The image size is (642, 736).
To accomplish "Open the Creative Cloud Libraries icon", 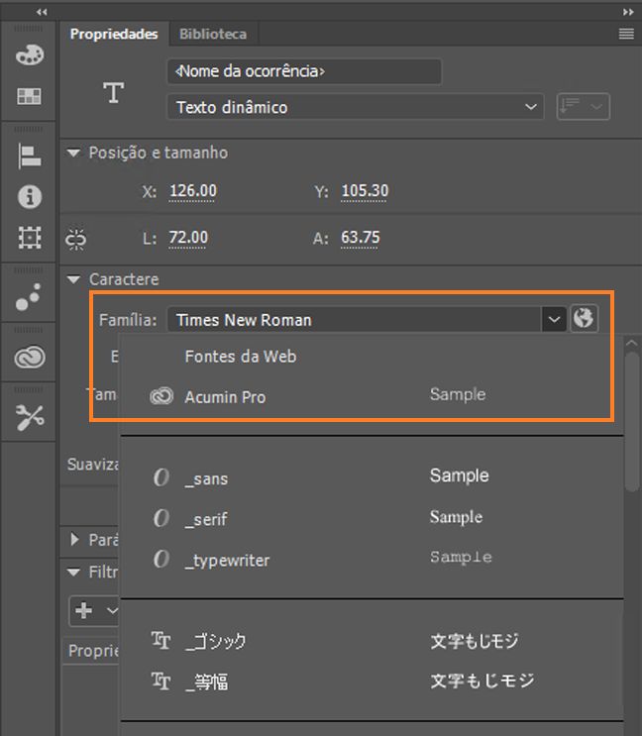I will tap(30, 358).
